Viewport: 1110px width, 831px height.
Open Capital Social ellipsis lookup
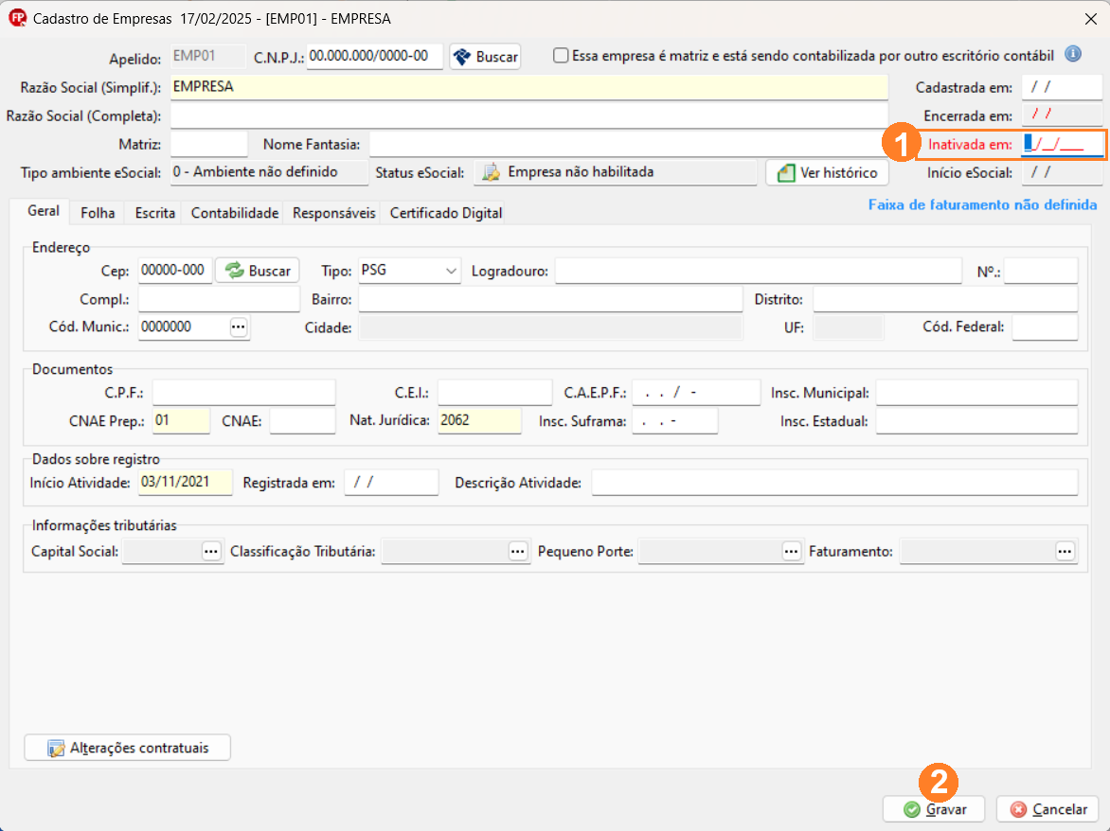[211, 552]
